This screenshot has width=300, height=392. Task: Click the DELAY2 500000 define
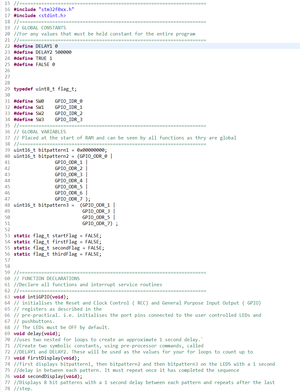pos(43,52)
